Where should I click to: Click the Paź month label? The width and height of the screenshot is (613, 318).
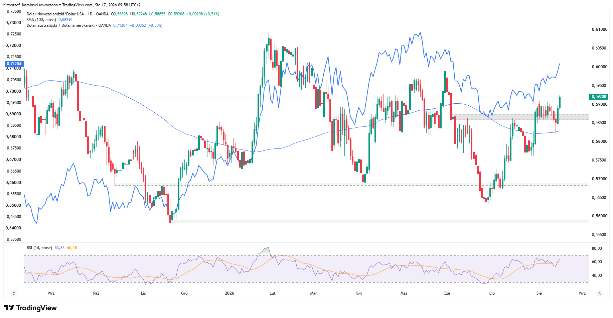[x=96, y=293]
